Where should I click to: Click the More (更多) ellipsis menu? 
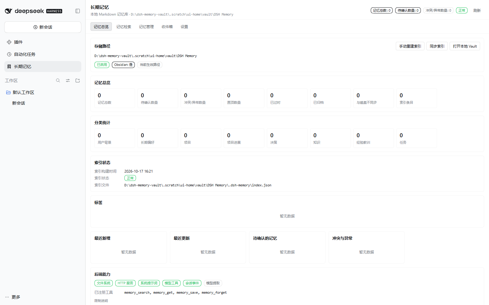pos(13,297)
